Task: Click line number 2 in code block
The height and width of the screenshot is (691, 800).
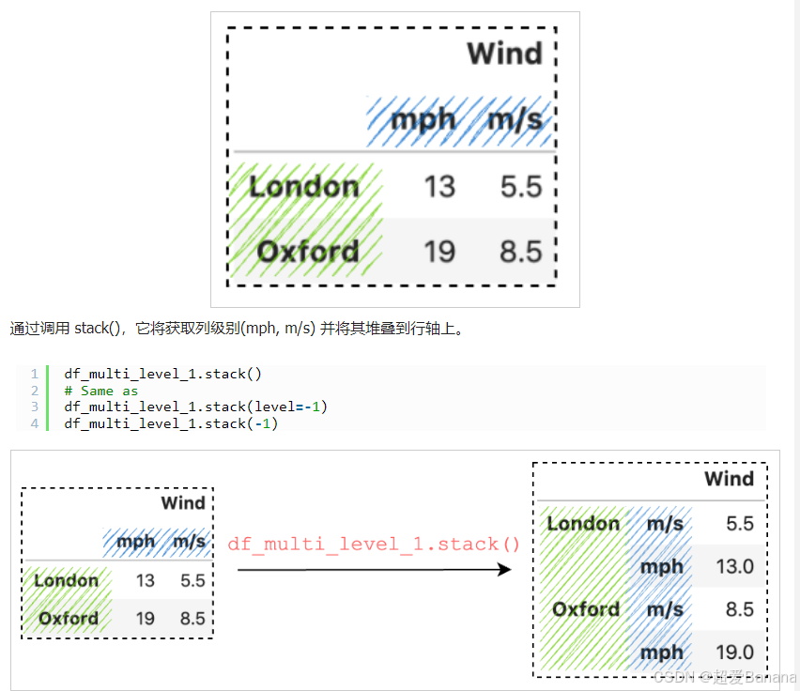Action: pos(34,391)
